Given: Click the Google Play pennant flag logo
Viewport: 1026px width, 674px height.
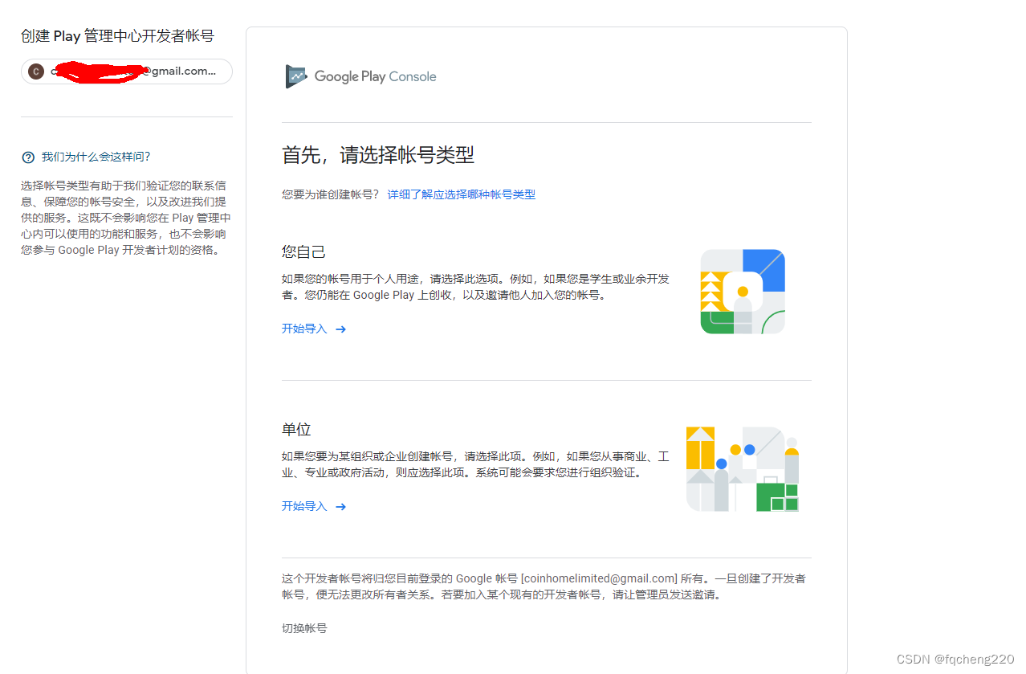Looking at the screenshot, I should (x=295, y=76).
